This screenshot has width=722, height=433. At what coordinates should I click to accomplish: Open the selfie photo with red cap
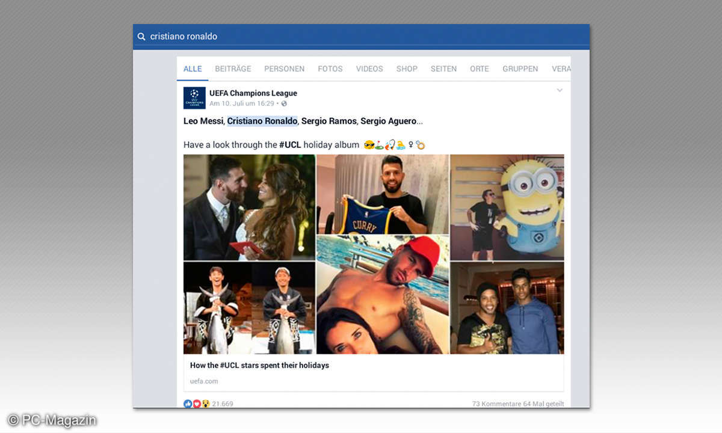click(383, 295)
